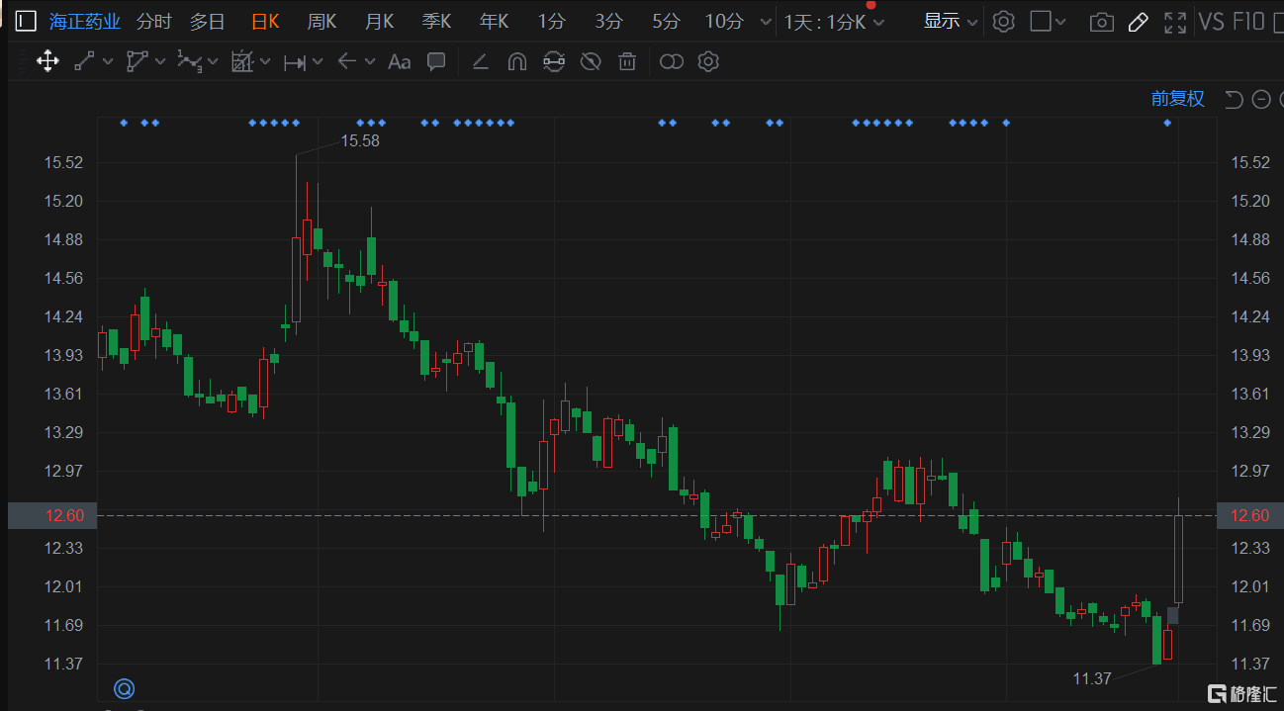Choose the polygon shape drawing tool
The height and width of the screenshot is (711, 1284).
tap(137, 62)
